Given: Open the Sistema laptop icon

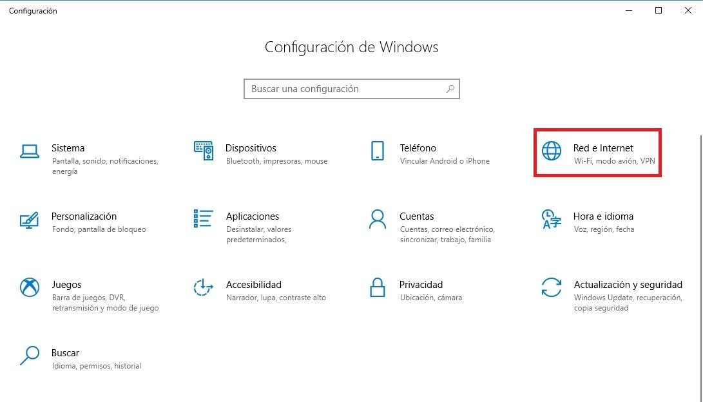Looking at the screenshot, I should click(30, 151).
